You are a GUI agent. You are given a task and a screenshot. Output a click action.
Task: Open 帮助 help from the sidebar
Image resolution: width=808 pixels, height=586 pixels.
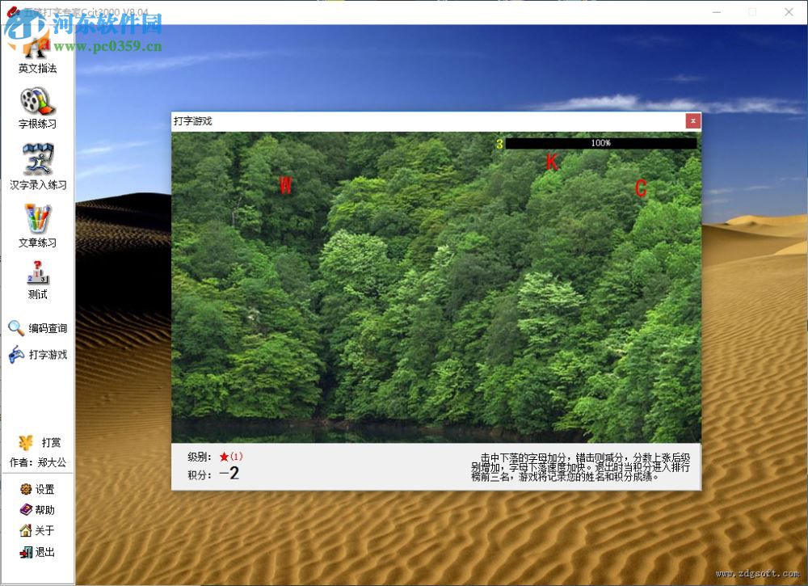(36, 510)
